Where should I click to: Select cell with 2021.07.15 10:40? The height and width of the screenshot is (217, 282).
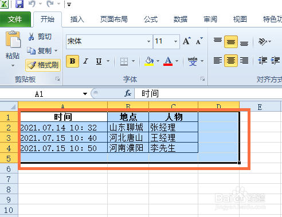pyautogui.click(x=63, y=137)
